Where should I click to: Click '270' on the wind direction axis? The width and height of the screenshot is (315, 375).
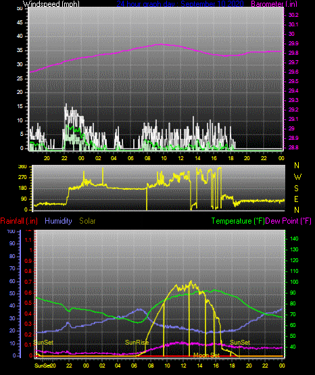[x=22, y=178]
